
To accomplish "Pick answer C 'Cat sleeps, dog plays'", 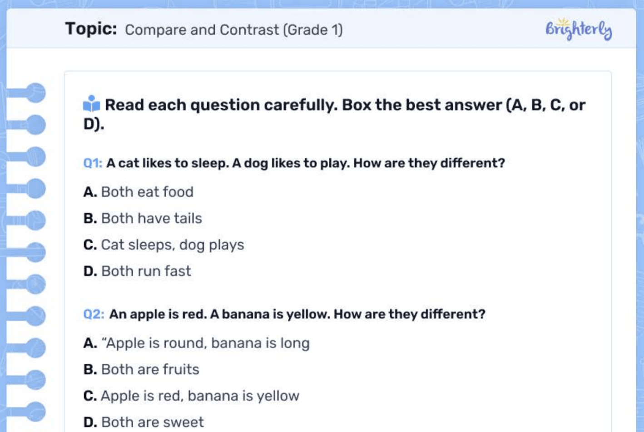I will (163, 245).
